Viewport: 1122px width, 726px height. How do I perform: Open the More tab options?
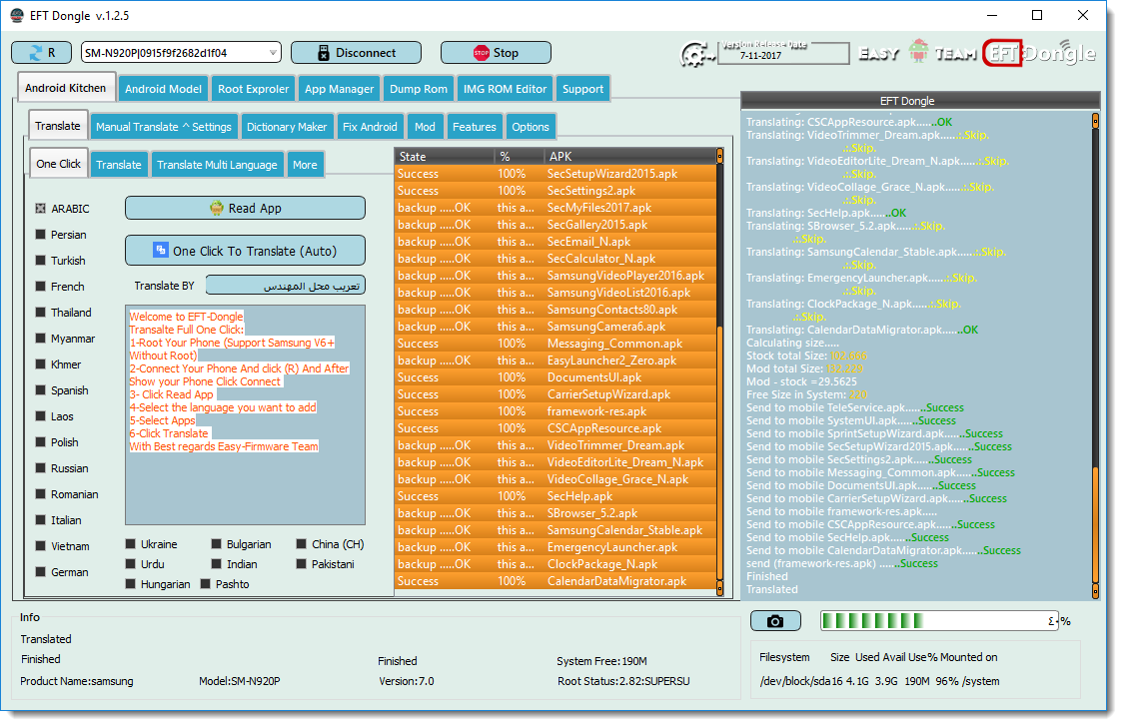[305, 165]
